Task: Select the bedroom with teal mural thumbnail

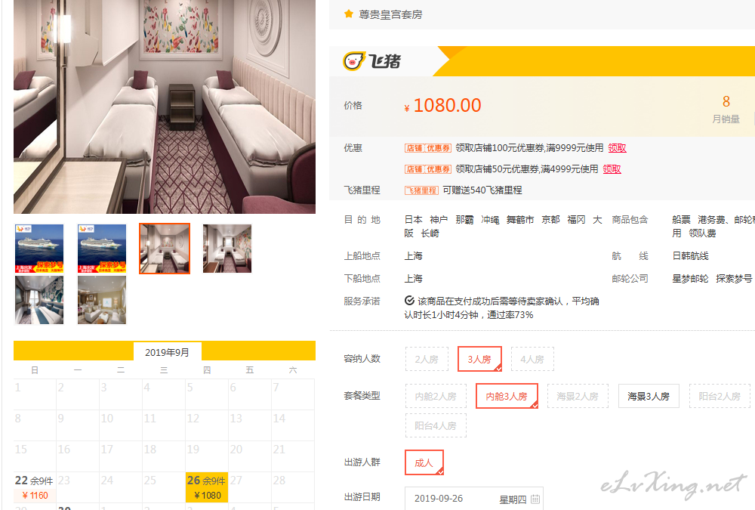Action: (39, 300)
